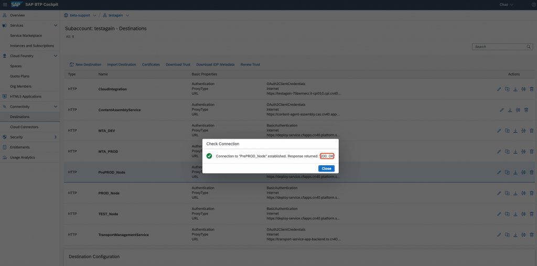Click Renew Trust
Viewport: 537px width, 266px height.
[250, 65]
